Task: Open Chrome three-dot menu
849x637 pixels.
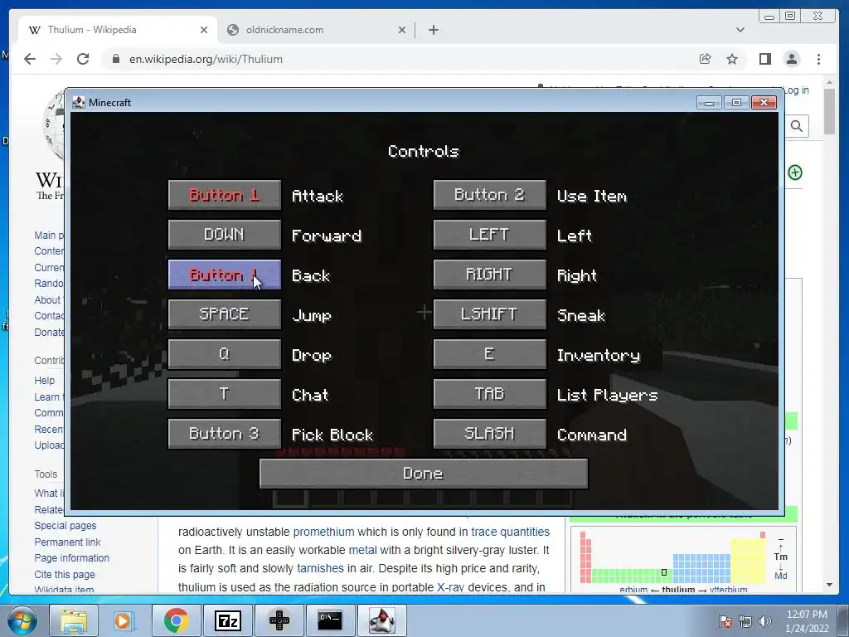Action: pyautogui.click(x=818, y=59)
